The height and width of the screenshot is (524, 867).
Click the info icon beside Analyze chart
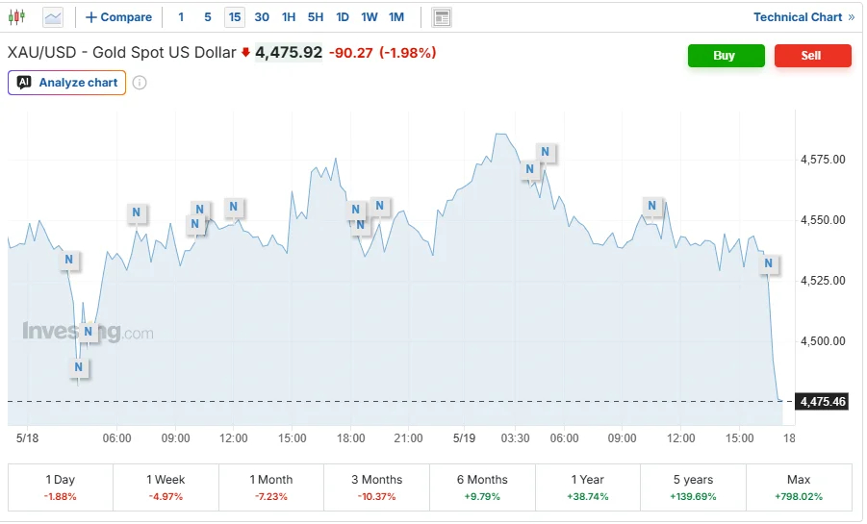click(x=140, y=83)
